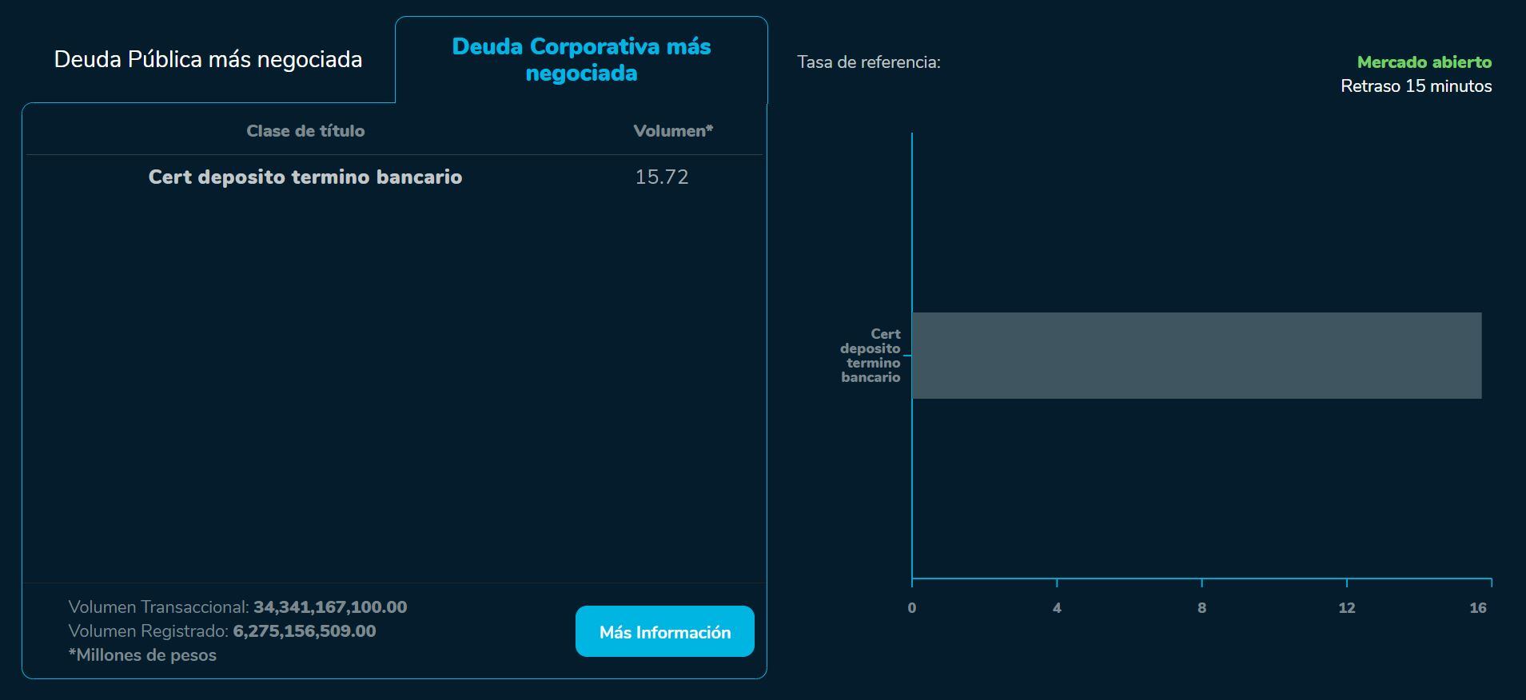This screenshot has height=700, width=1526.
Task: Click the 12 tick on chart axis
Action: 1347,608
